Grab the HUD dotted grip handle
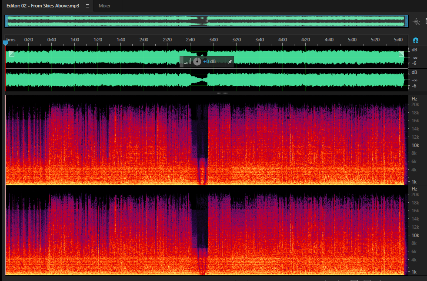 click(x=182, y=62)
